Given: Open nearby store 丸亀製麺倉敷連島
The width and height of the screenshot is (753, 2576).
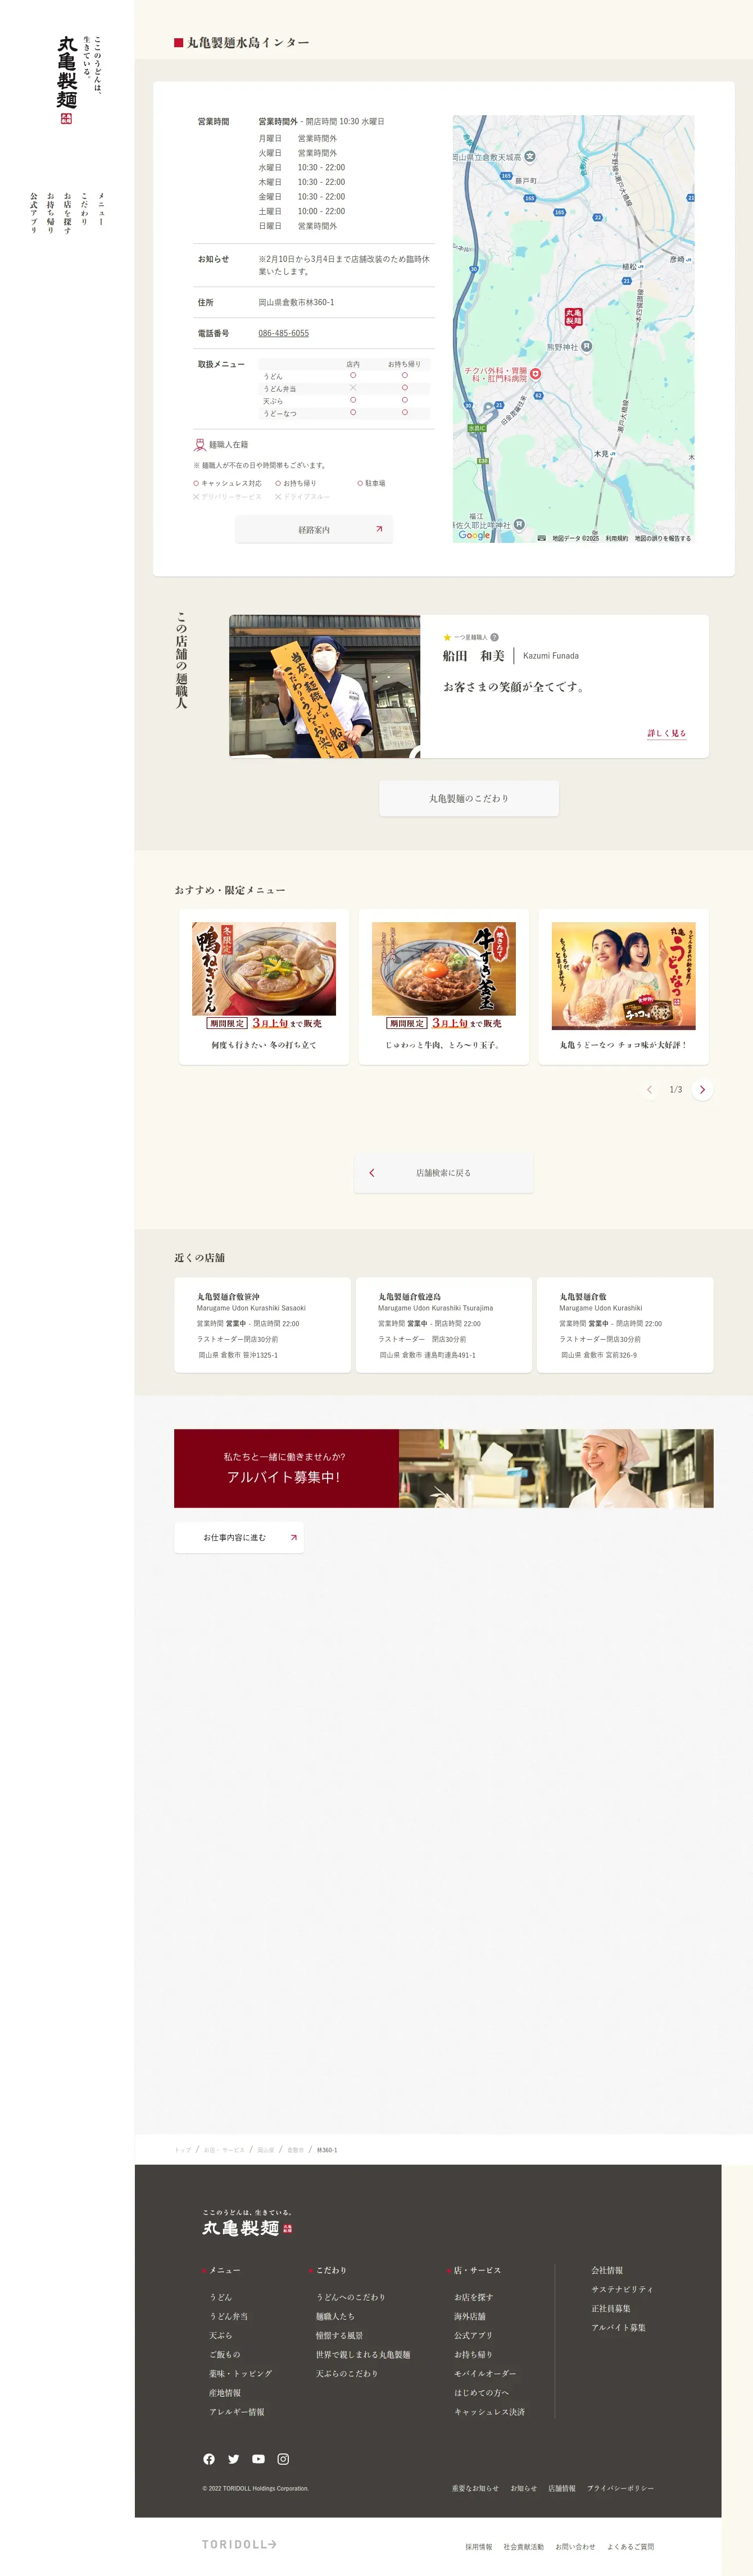Looking at the screenshot, I should (444, 1324).
